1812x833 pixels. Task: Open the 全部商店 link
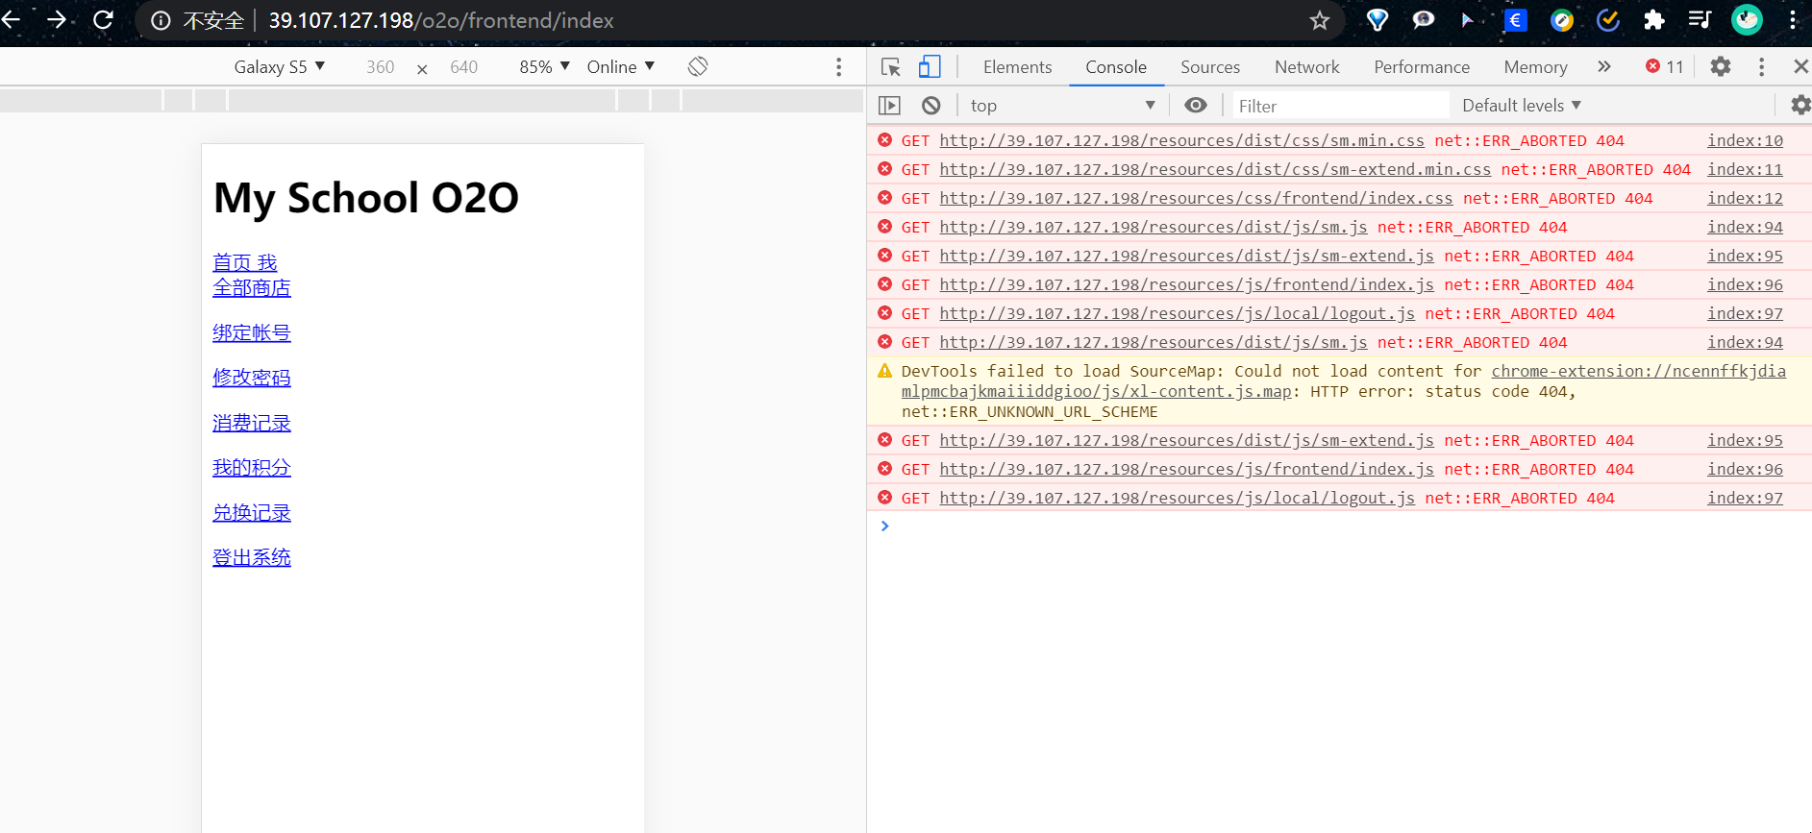[x=252, y=287]
